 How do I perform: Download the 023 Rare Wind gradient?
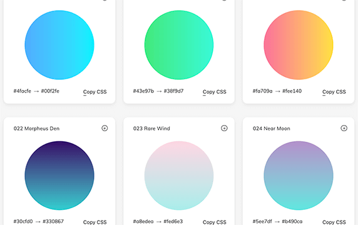click(x=224, y=128)
